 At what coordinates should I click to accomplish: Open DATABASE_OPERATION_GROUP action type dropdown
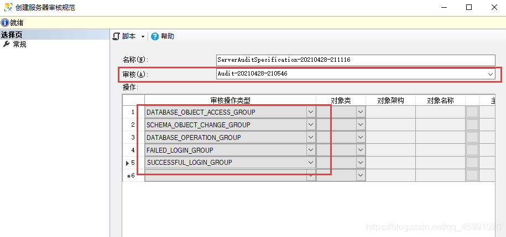tap(311, 137)
